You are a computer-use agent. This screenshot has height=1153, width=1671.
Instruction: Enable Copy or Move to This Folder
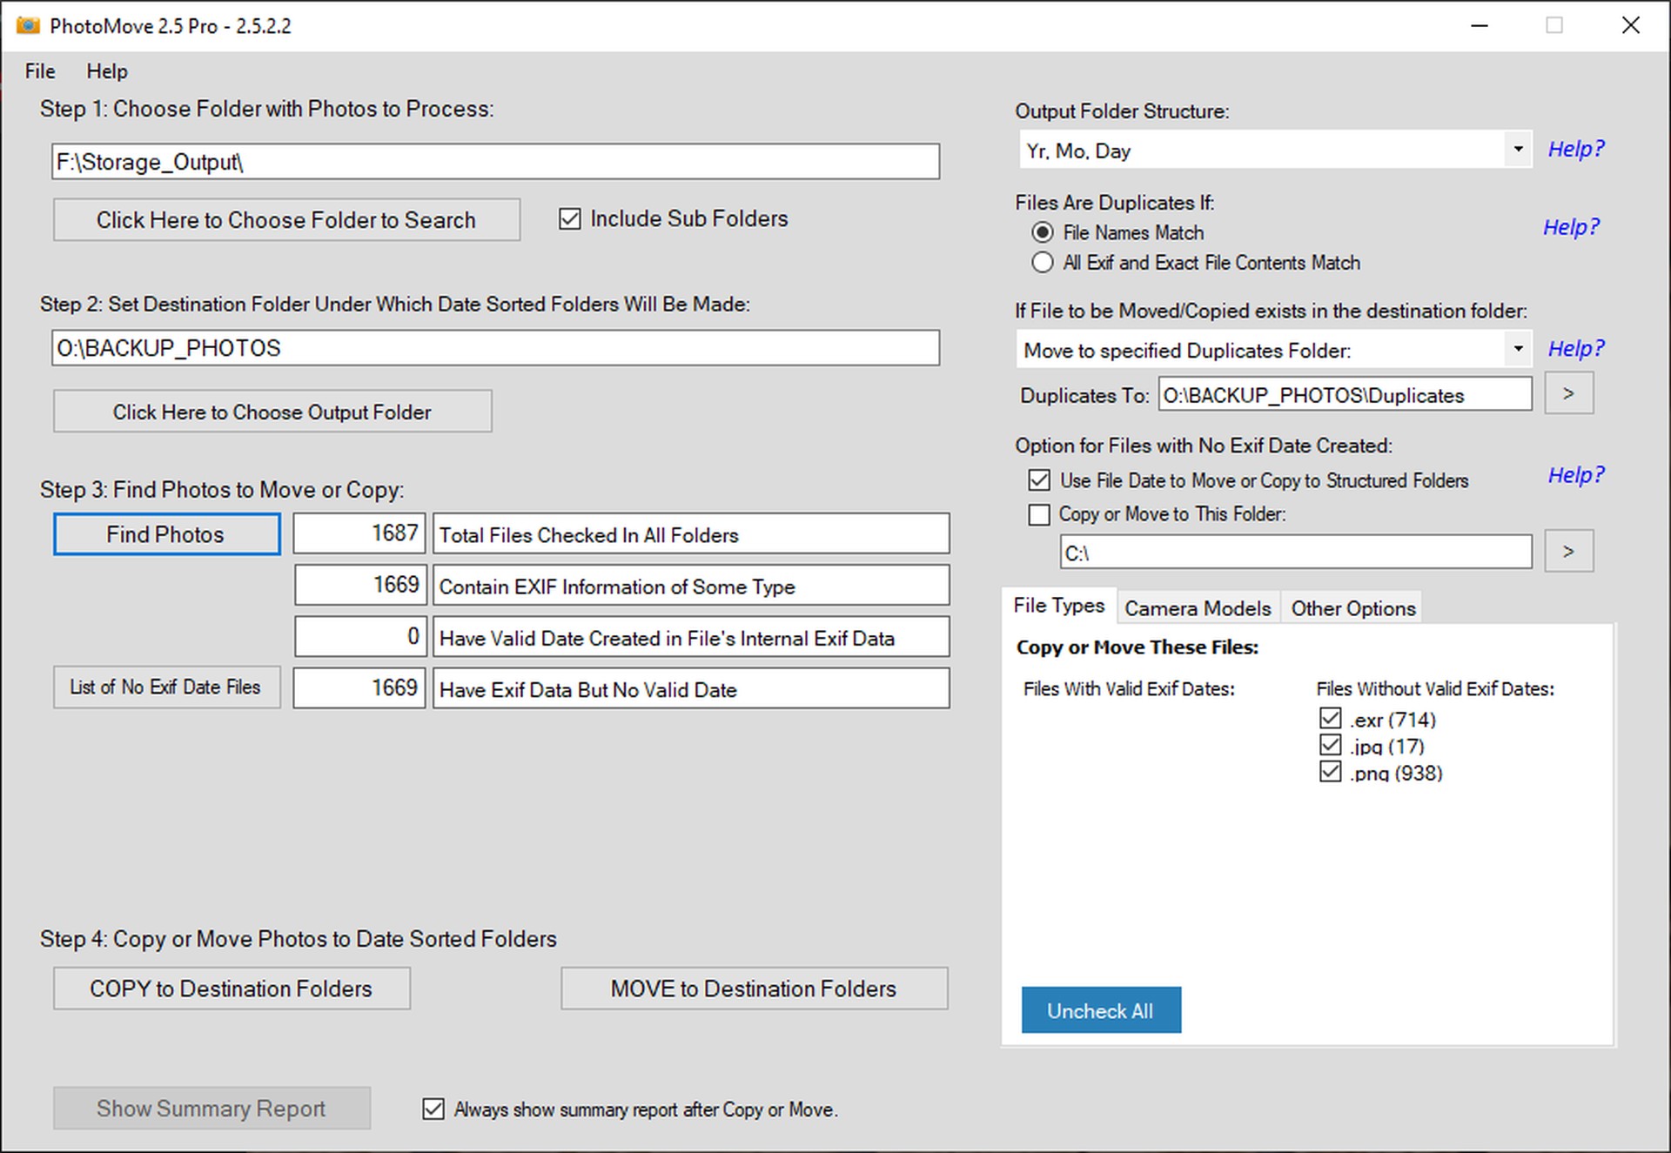coord(1039,515)
